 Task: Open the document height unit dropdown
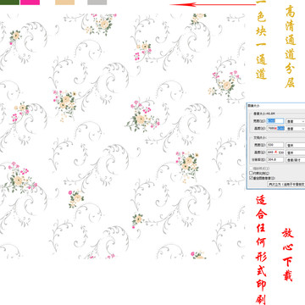pyautogui.click(x=296, y=152)
